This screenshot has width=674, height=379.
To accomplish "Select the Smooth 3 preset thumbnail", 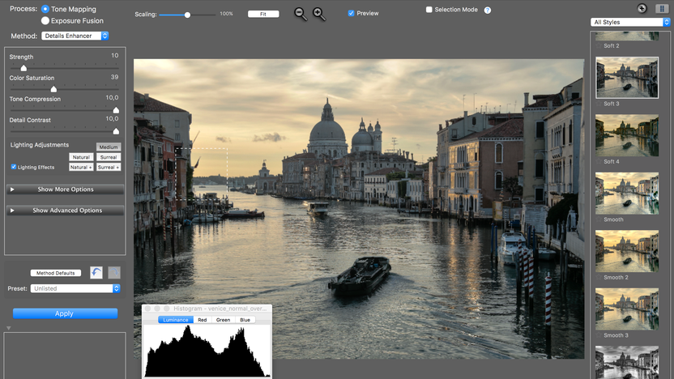I will coord(627,309).
